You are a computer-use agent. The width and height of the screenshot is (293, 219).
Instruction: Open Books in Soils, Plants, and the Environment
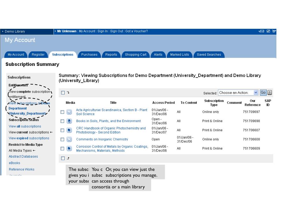click(x=108, y=121)
